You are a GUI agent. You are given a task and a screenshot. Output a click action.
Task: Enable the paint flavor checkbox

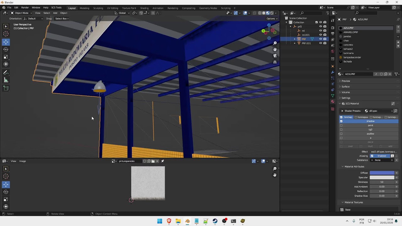tap(341, 126)
